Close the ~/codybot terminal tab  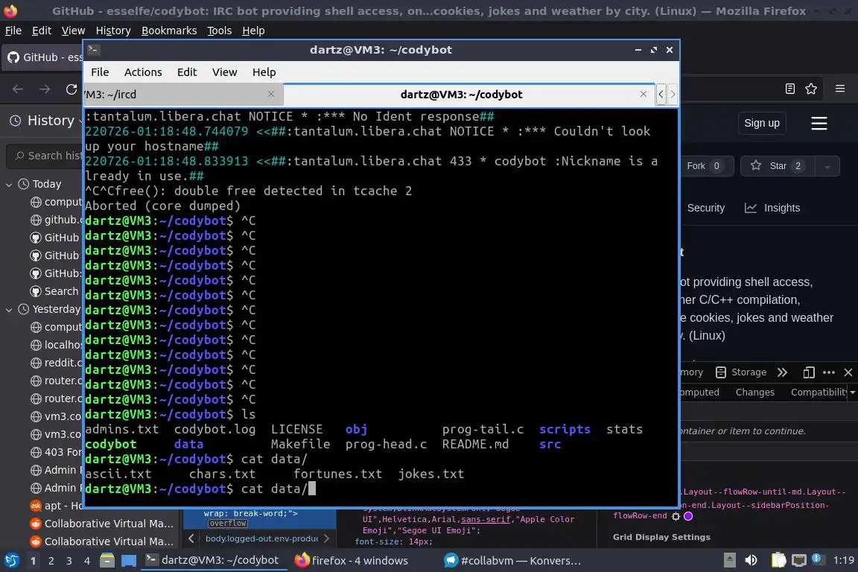coord(643,94)
